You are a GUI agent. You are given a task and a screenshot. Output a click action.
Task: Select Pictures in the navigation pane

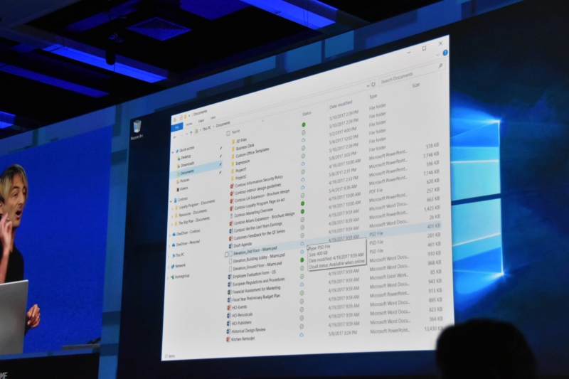[185, 181]
